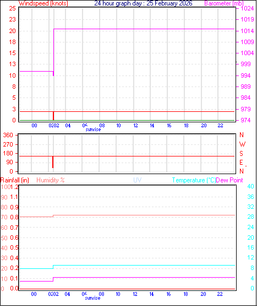The width and height of the screenshot is (257, 308).
Task: Click the 'S' compass label beside wind direction graph
Action: (241, 153)
